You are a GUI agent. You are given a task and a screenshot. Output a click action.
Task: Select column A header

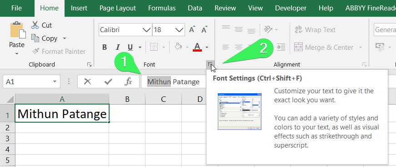(x=62, y=99)
